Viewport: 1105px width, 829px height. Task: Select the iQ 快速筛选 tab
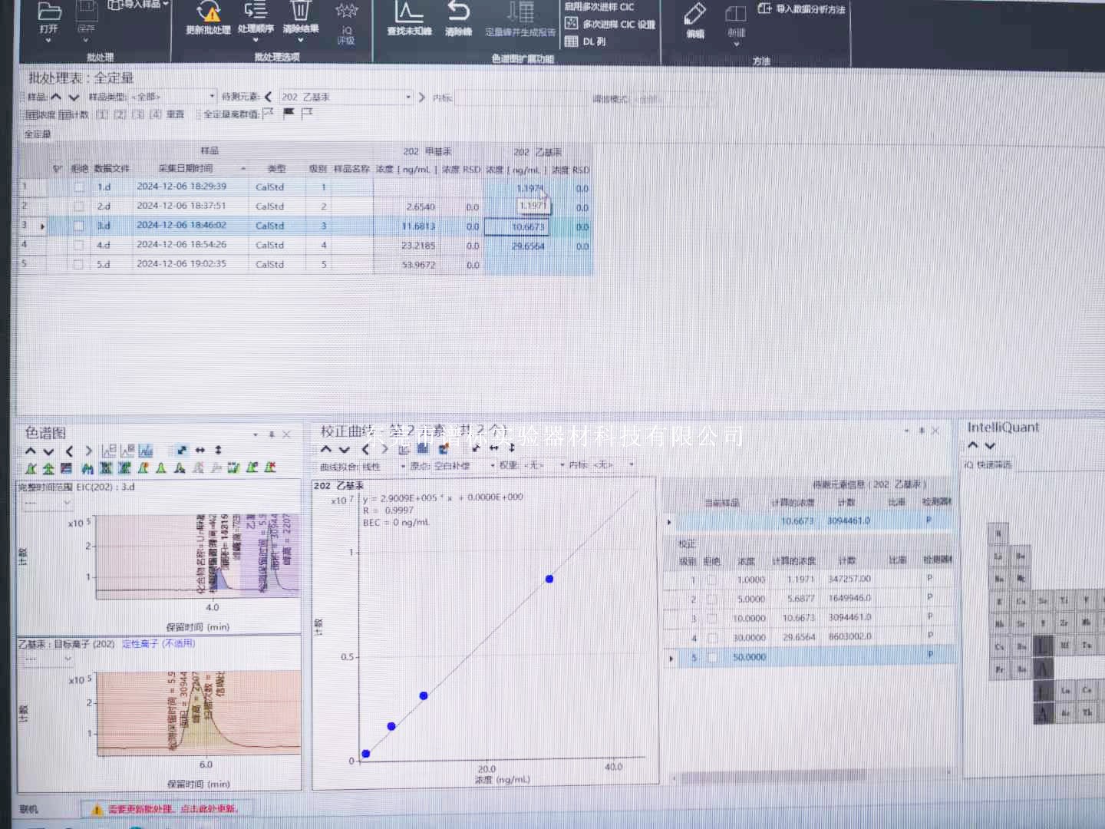(x=988, y=465)
